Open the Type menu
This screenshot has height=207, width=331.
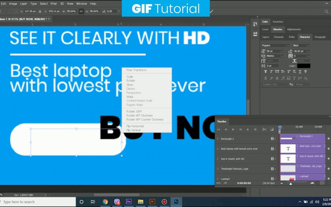33,4
